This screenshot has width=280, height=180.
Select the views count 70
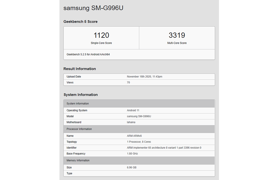click(x=129, y=82)
